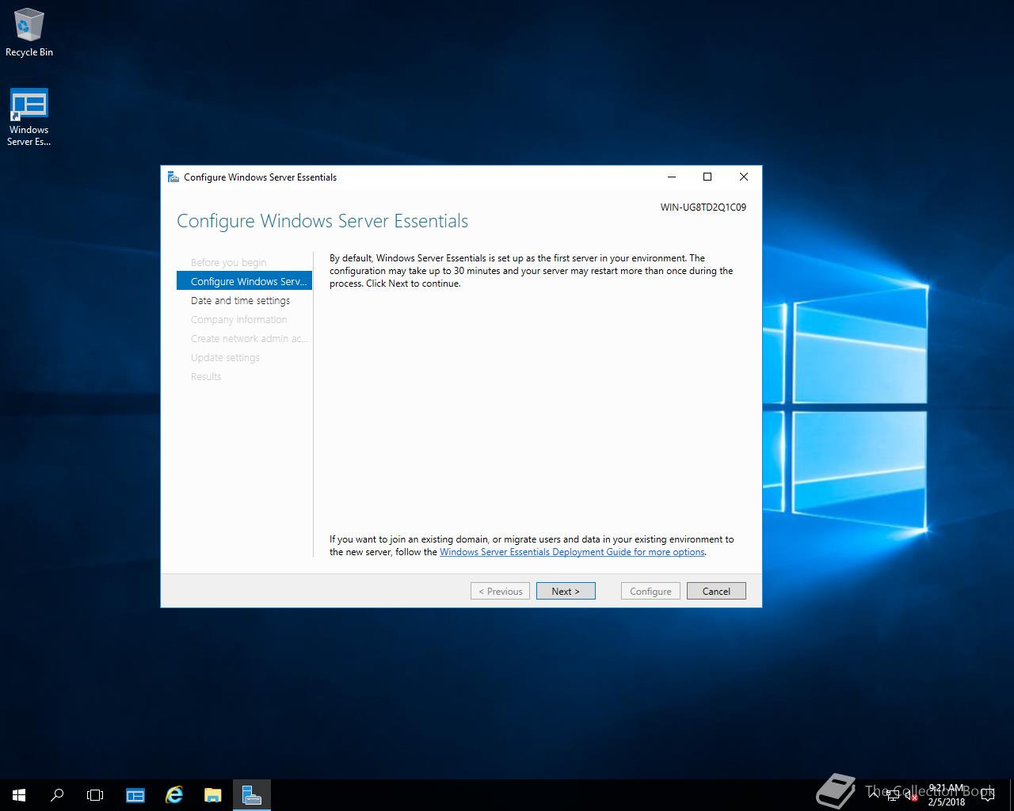Open the Windows Start menu
The width and height of the screenshot is (1014, 811).
[x=19, y=795]
